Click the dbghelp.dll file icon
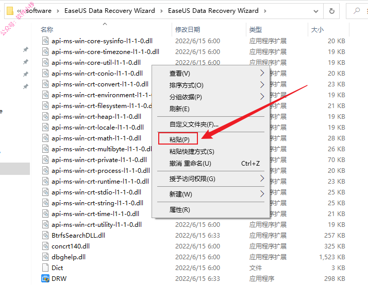 point(45,257)
